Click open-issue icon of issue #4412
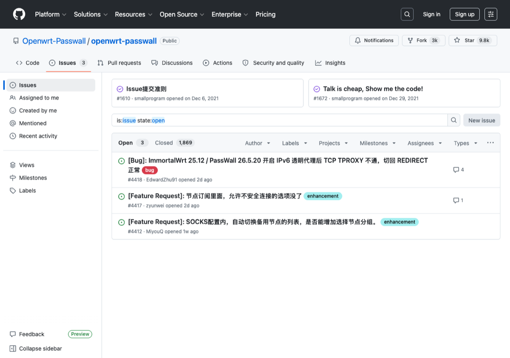Image resolution: width=510 pixels, height=358 pixels. coord(121,222)
